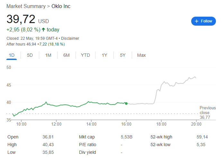Click the Mkt cap value 5,53B

[x=127, y=137]
